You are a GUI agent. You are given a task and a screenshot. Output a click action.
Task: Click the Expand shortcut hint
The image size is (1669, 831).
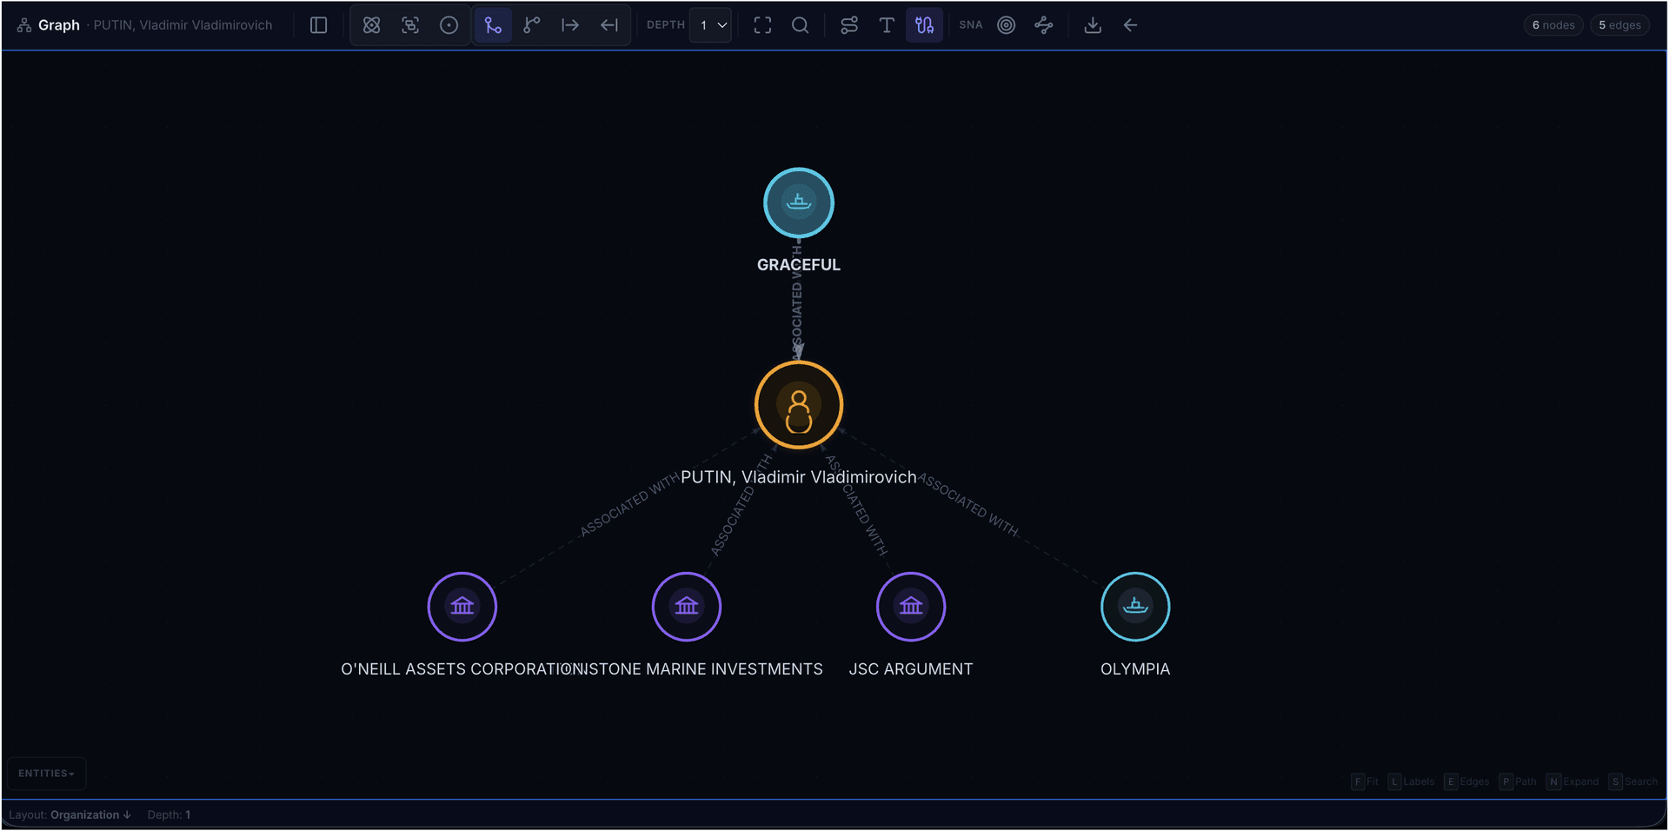pyautogui.click(x=1573, y=781)
